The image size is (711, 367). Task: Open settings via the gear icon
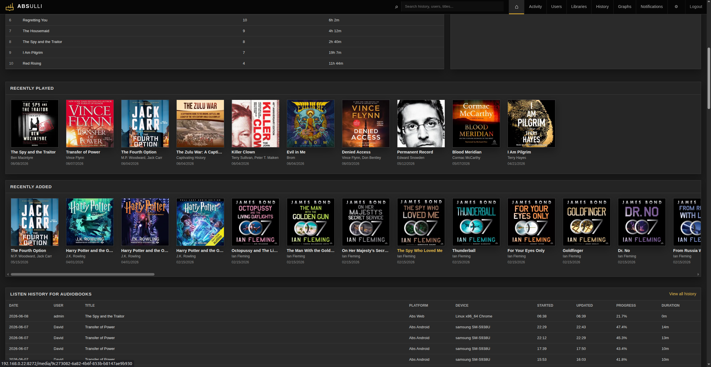click(676, 7)
